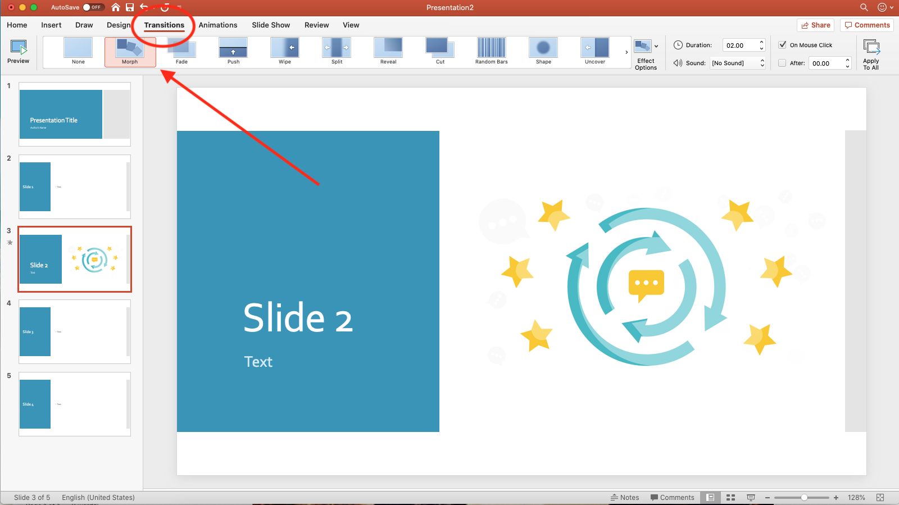Click the After time input field
This screenshot has height=505, width=899.
click(825, 63)
